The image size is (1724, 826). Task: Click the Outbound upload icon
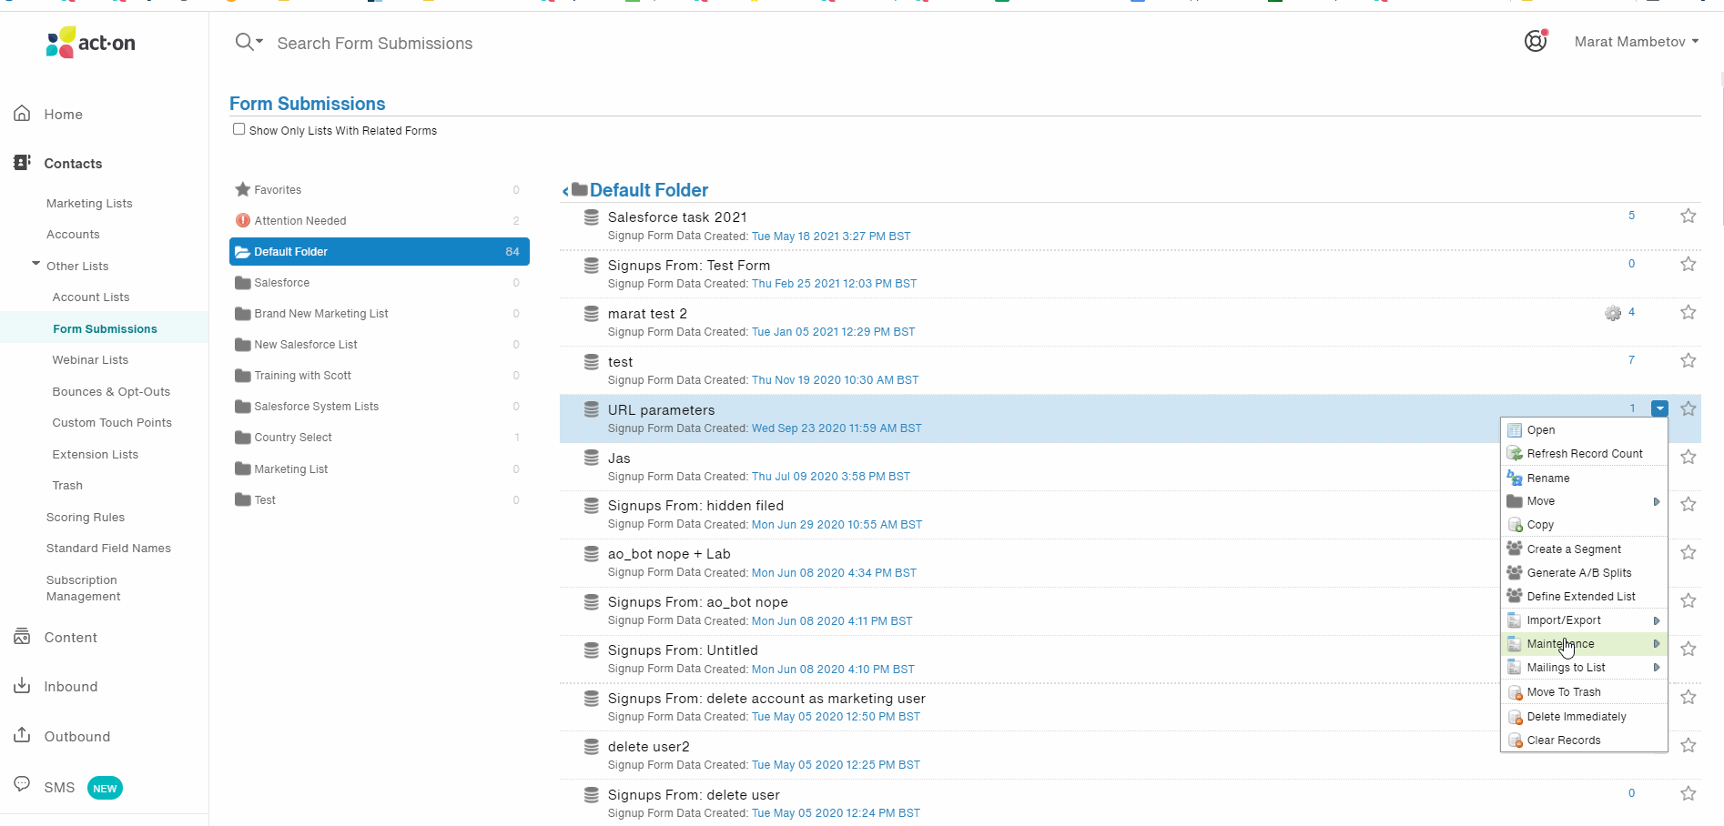[22, 735]
